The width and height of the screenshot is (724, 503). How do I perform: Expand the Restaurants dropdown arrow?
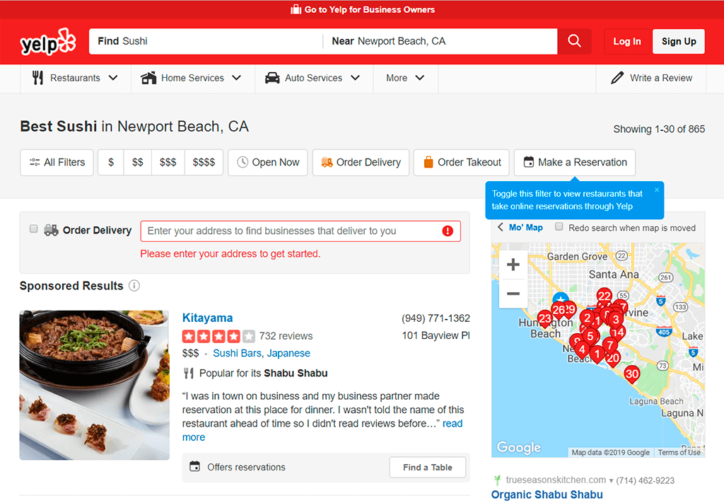click(113, 78)
